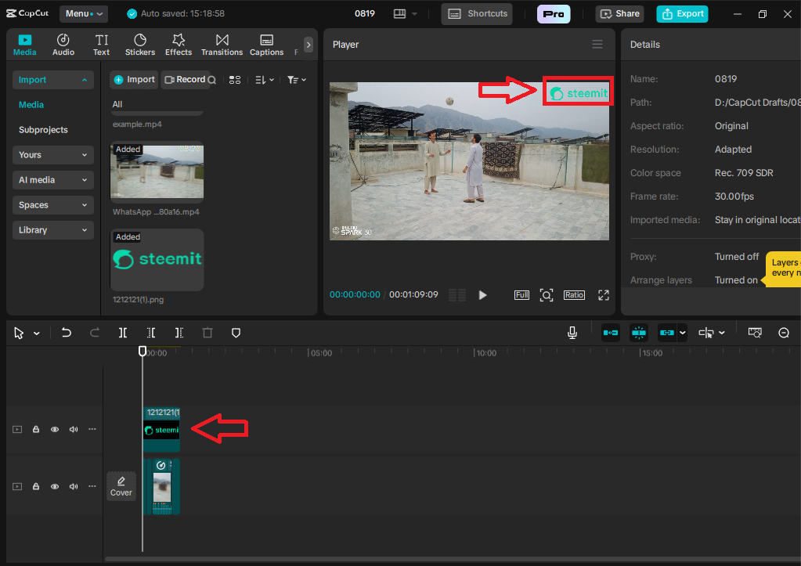
Task: Expand the AI media section in sidebar
Action: tap(52, 180)
